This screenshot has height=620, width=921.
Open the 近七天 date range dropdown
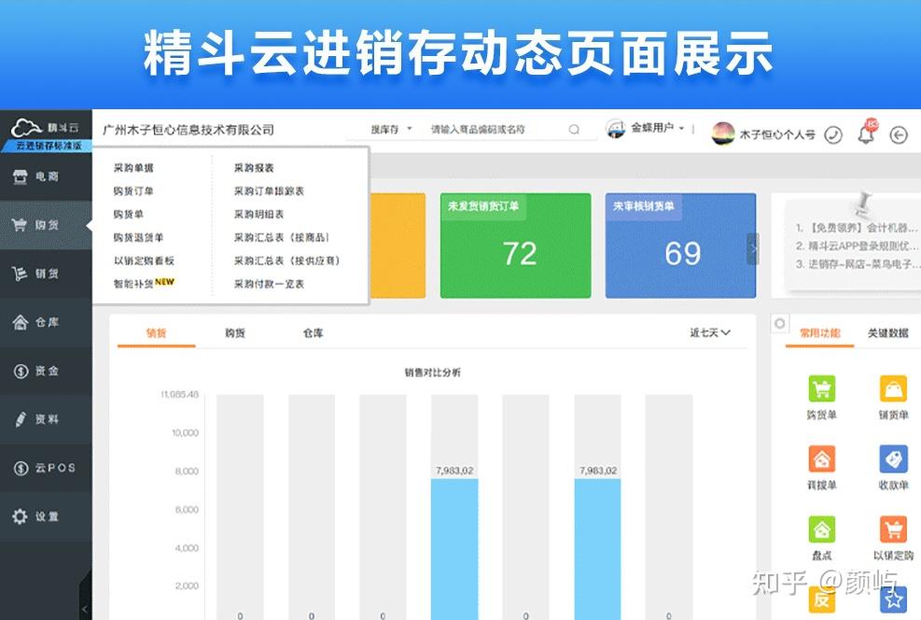[710, 332]
